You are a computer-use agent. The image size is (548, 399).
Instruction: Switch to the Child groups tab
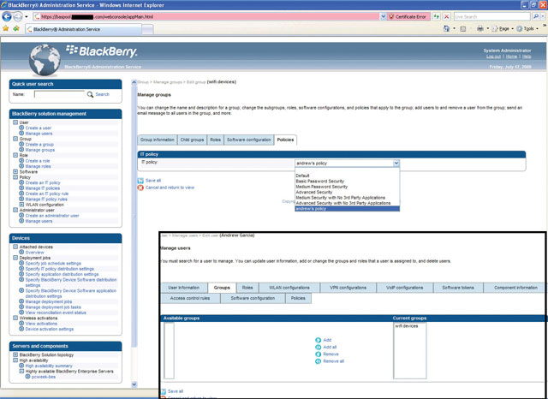pyautogui.click(x=192, y=140)
